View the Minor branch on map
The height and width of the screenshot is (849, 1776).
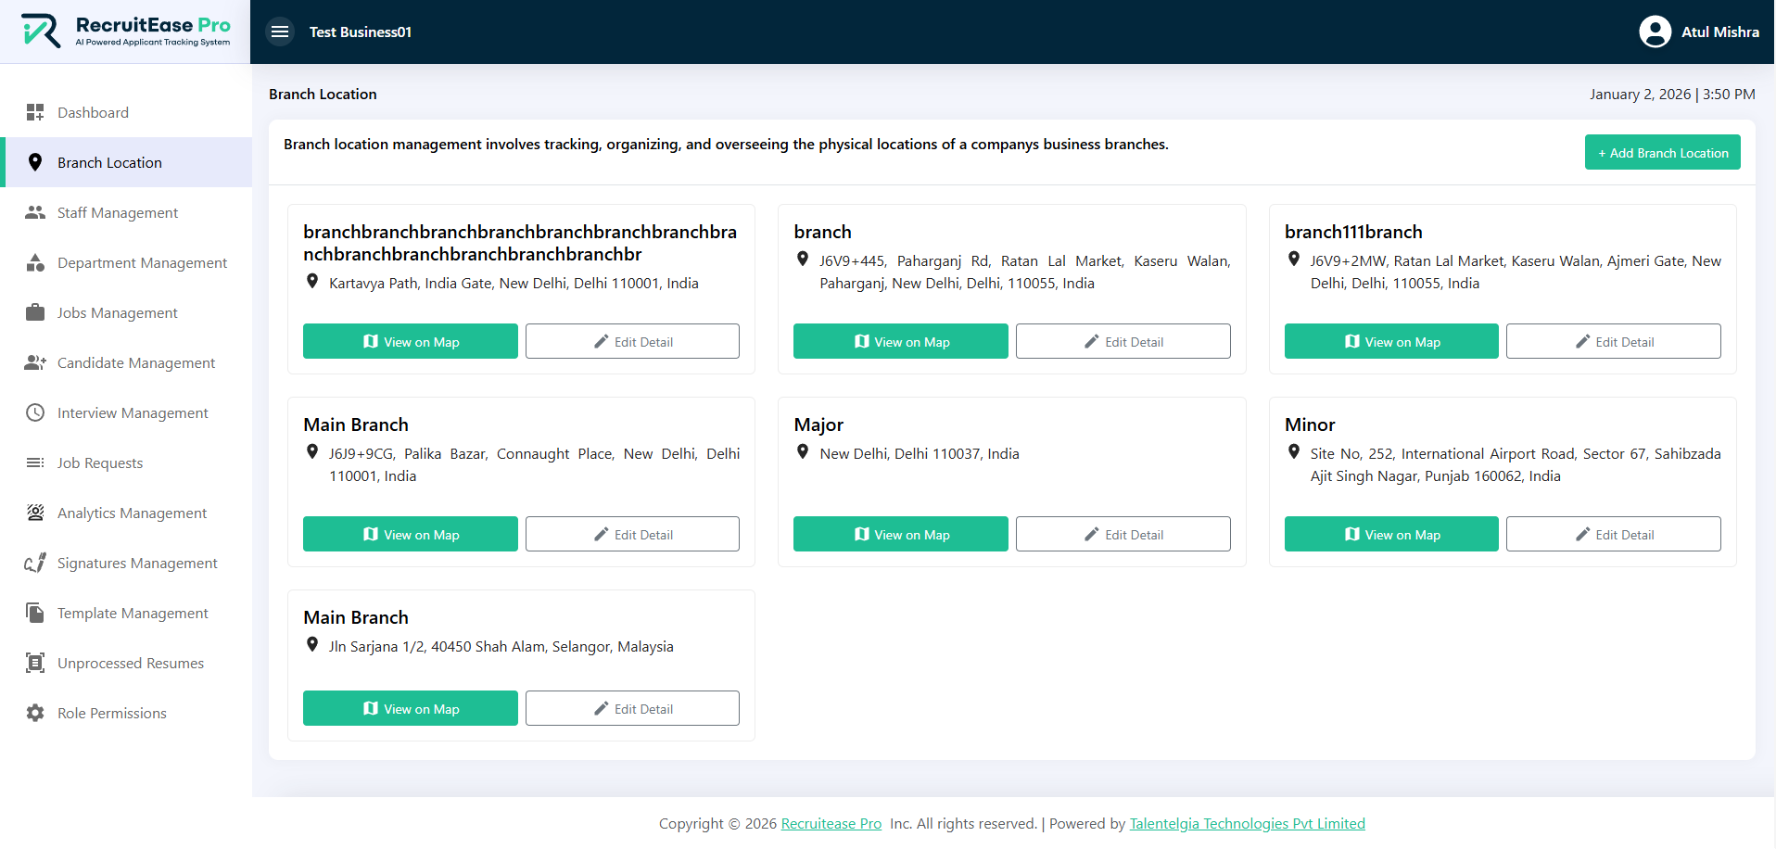click(x=1391, y=534)
